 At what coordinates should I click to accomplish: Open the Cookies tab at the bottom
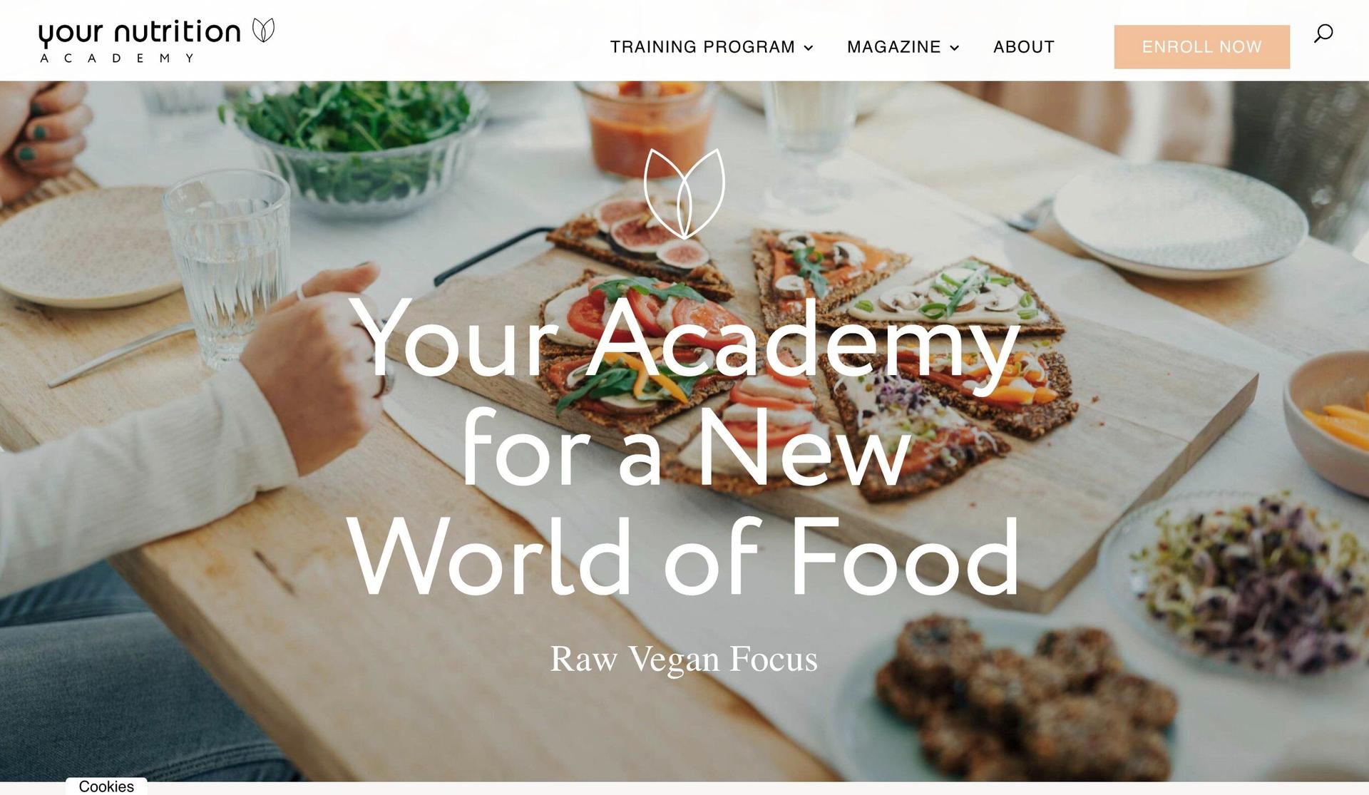click(106, 786)
